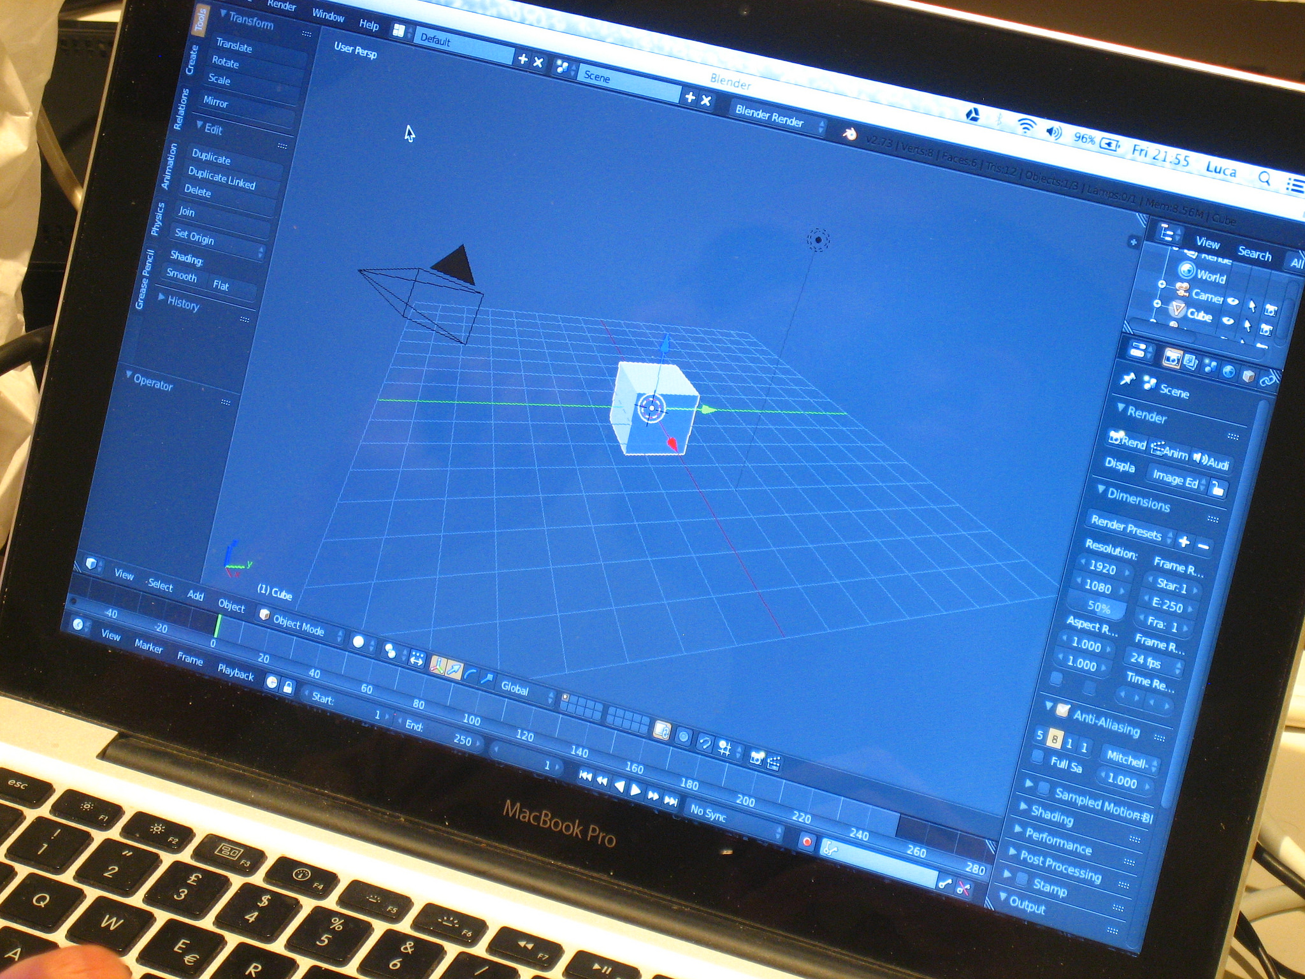
Task: Click OpenGL render active viewport camera icon
Action: tap(756, 758)
